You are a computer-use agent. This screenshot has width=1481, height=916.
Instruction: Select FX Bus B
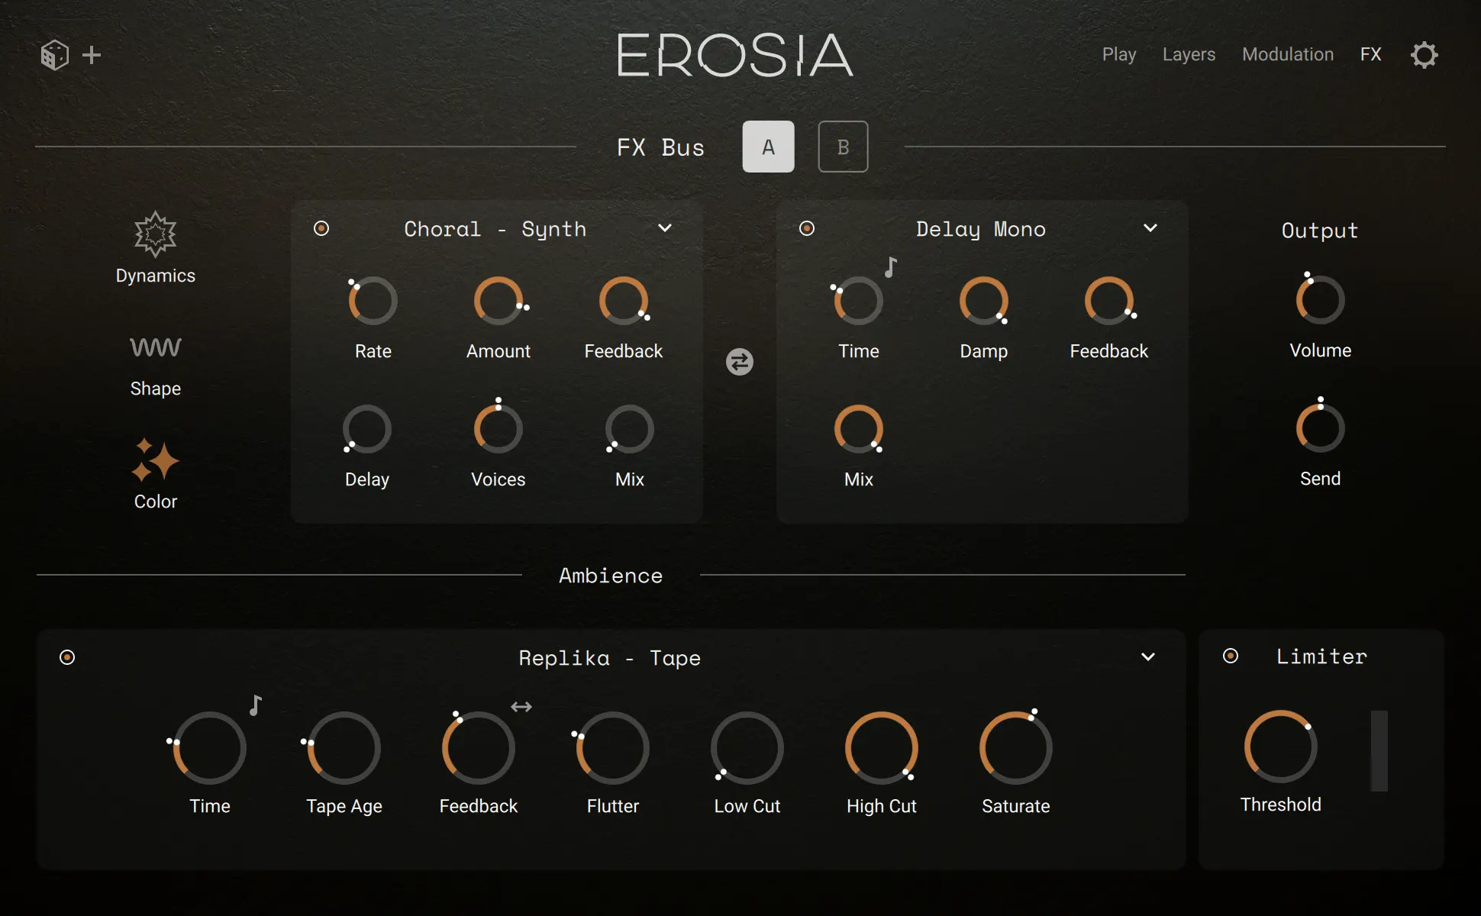[843, 147]
